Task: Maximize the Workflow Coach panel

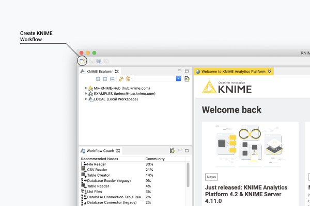Action: point(187,150)
